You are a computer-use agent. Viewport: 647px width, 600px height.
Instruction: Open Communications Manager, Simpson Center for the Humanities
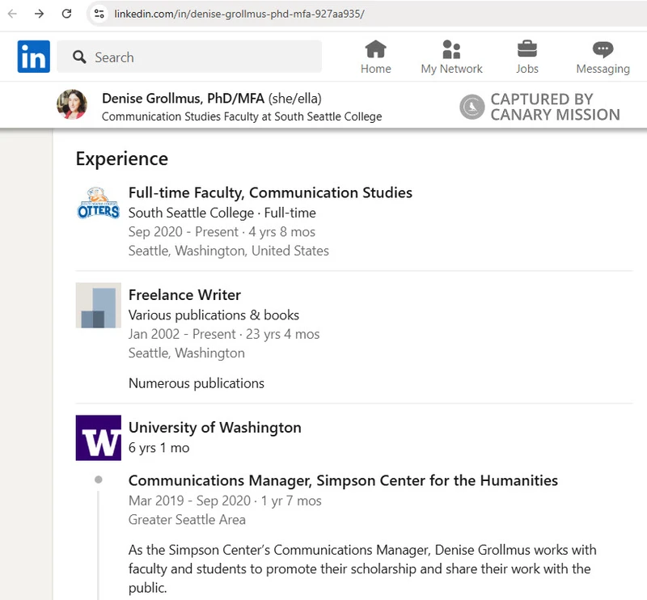(x=343, y=481)
